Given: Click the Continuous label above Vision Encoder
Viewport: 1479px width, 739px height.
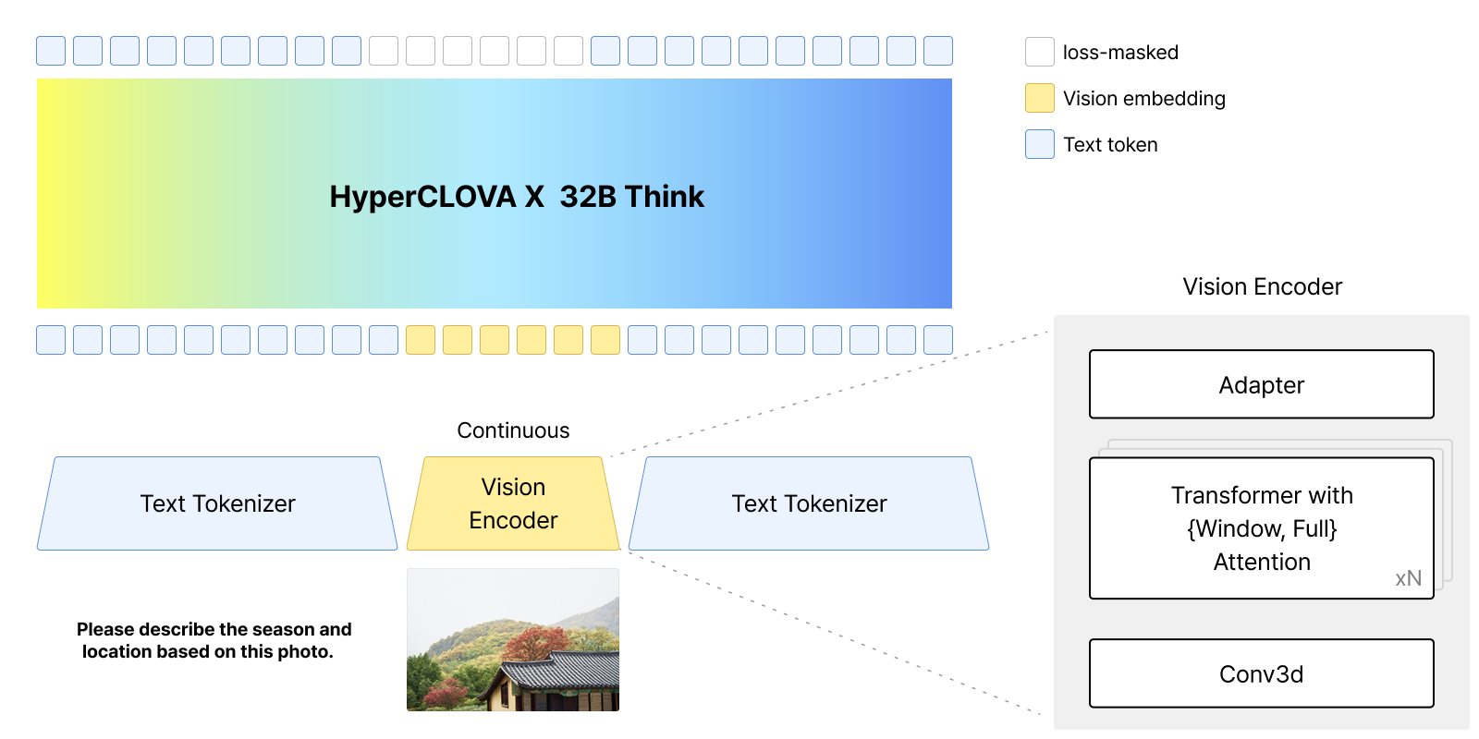Looking at the screenshot, I should (513, 430).
